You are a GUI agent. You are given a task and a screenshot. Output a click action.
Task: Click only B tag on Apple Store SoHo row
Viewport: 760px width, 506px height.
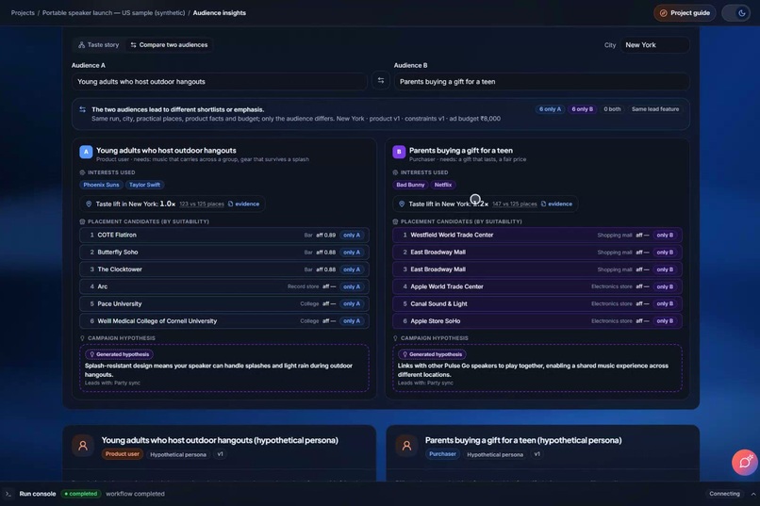tap(665, 321)
